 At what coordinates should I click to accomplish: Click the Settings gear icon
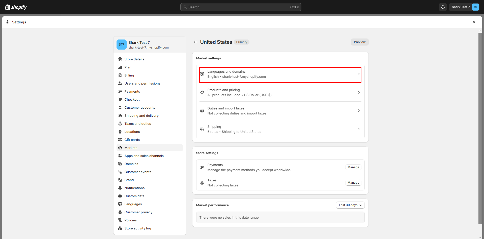(x=8, y=22)
